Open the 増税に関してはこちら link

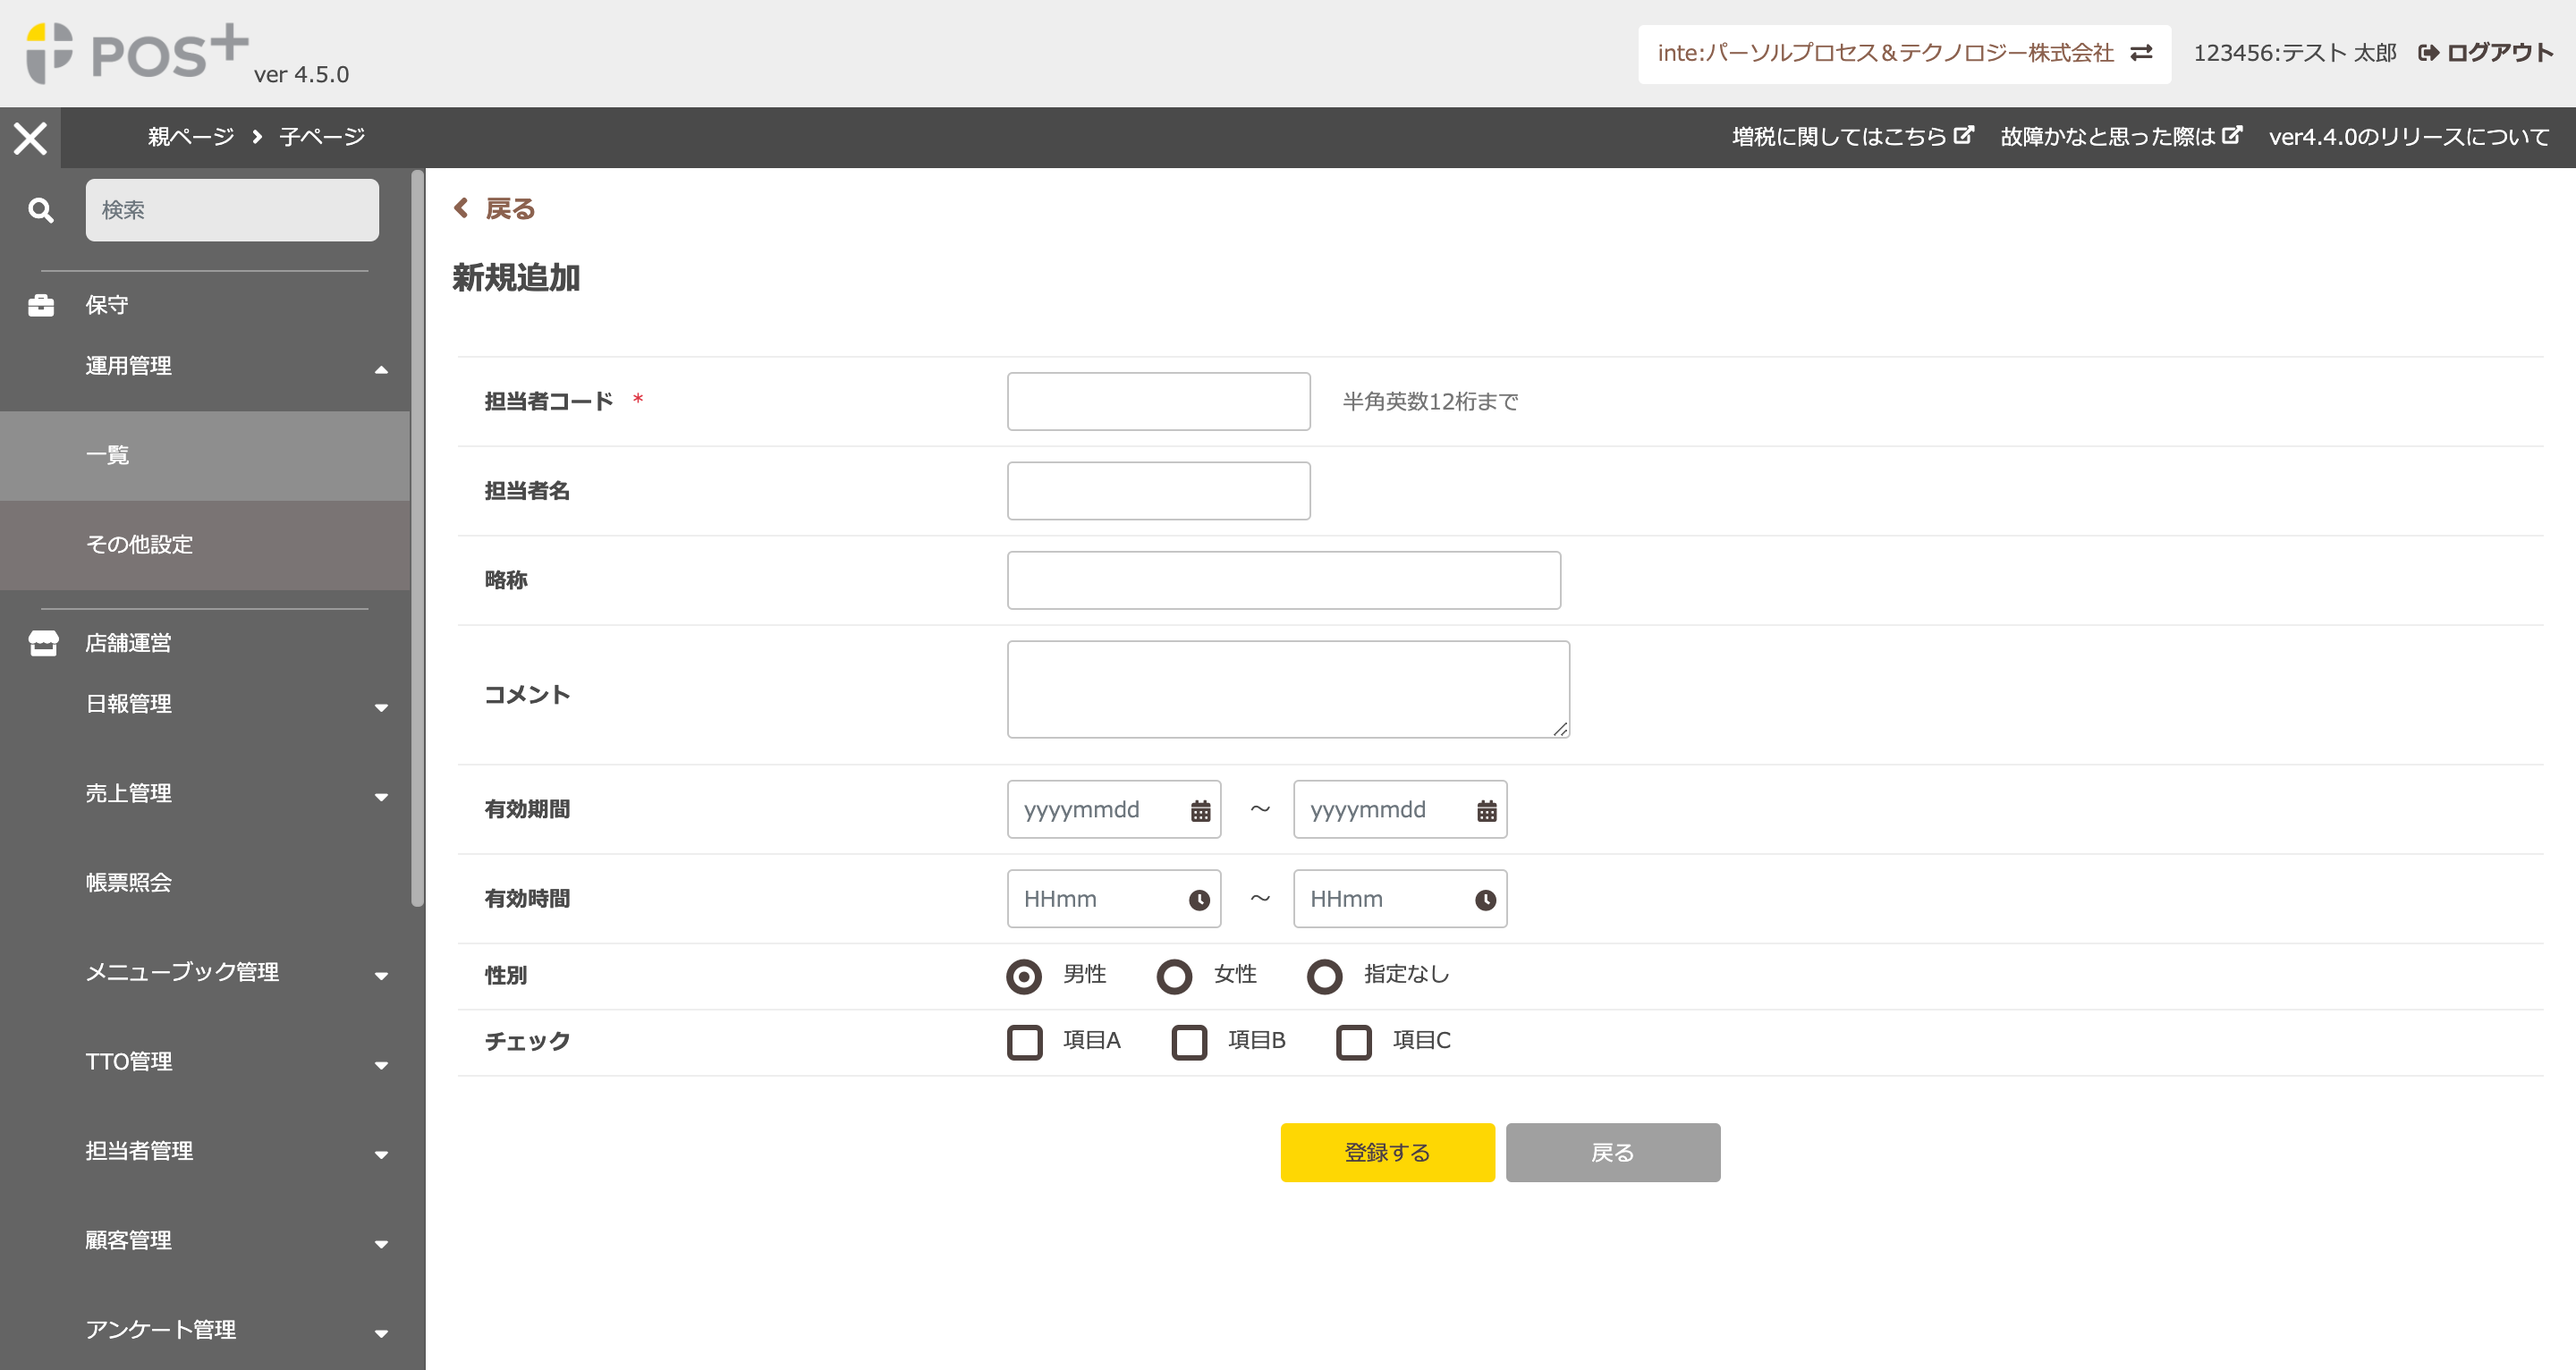coord(1853,136)
